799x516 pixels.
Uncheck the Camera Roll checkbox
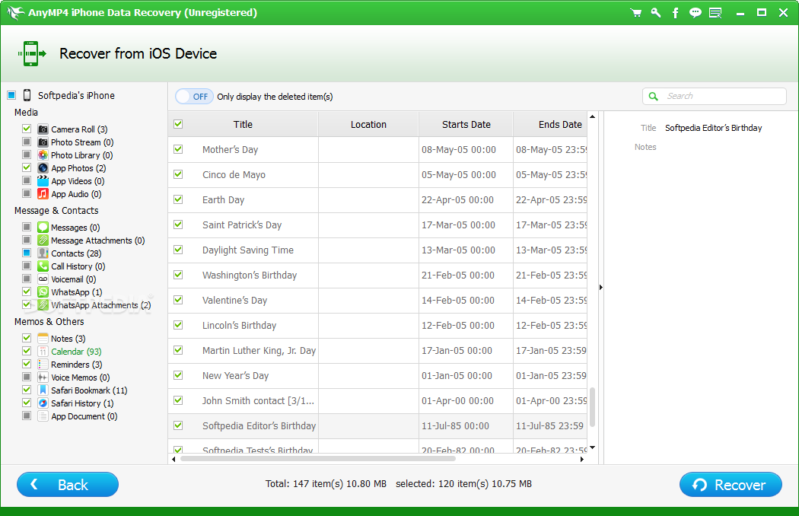coord(27,129)
